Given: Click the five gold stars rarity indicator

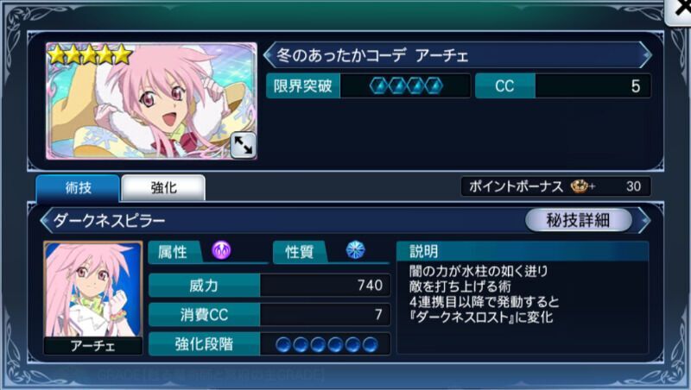Looking at the screenshot, I should pos(90,55).
